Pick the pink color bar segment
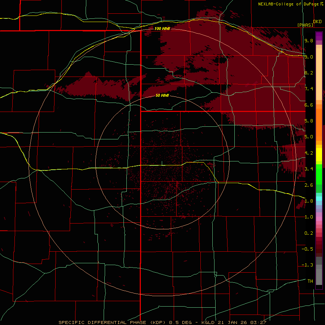The height and width of the screenshot is (325, 325). (319, 219)
